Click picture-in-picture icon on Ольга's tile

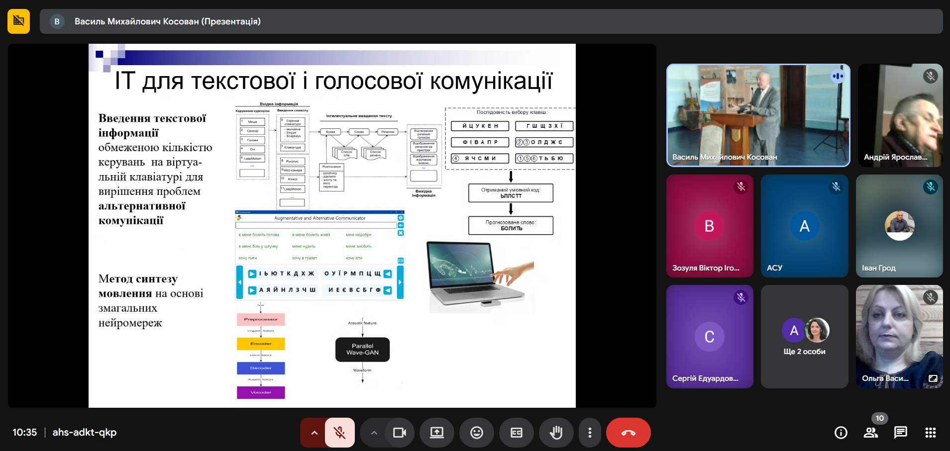pos(933,378)
